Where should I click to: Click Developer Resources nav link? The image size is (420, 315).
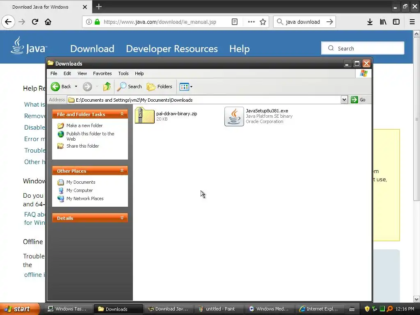[172, 49]
